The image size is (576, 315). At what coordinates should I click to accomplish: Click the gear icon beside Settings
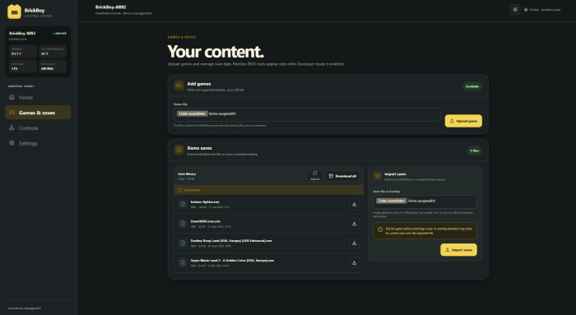click(12, 143)
